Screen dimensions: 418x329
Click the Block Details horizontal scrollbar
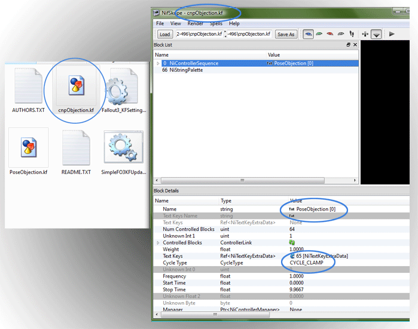click(x=215, y=315)
